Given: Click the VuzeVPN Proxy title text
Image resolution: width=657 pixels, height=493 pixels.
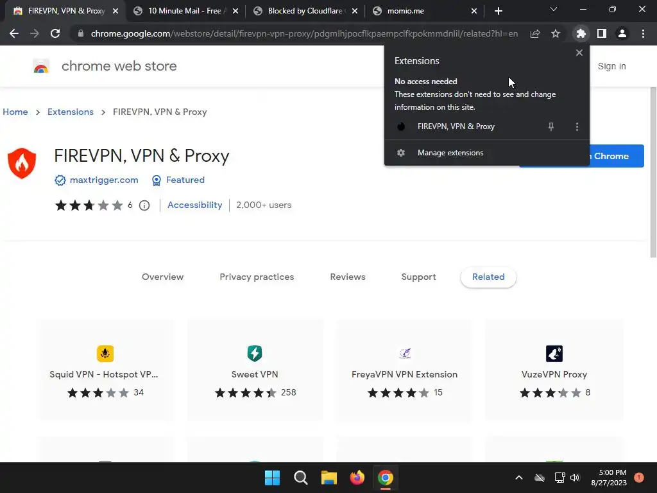Looking at the screenshot, I should tap(554, 374).
